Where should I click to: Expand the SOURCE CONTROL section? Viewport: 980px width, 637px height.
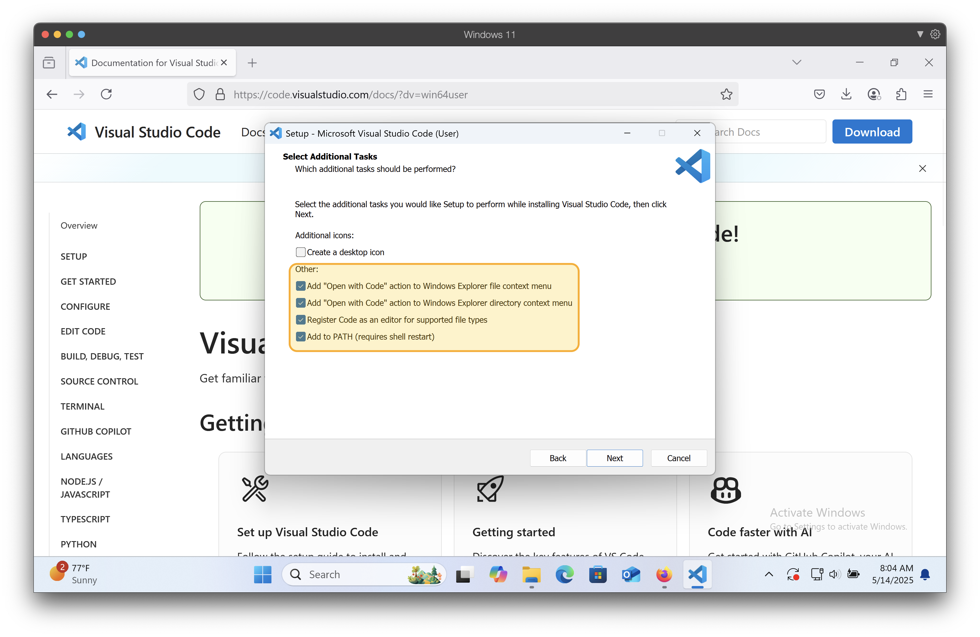coord(99,382)
